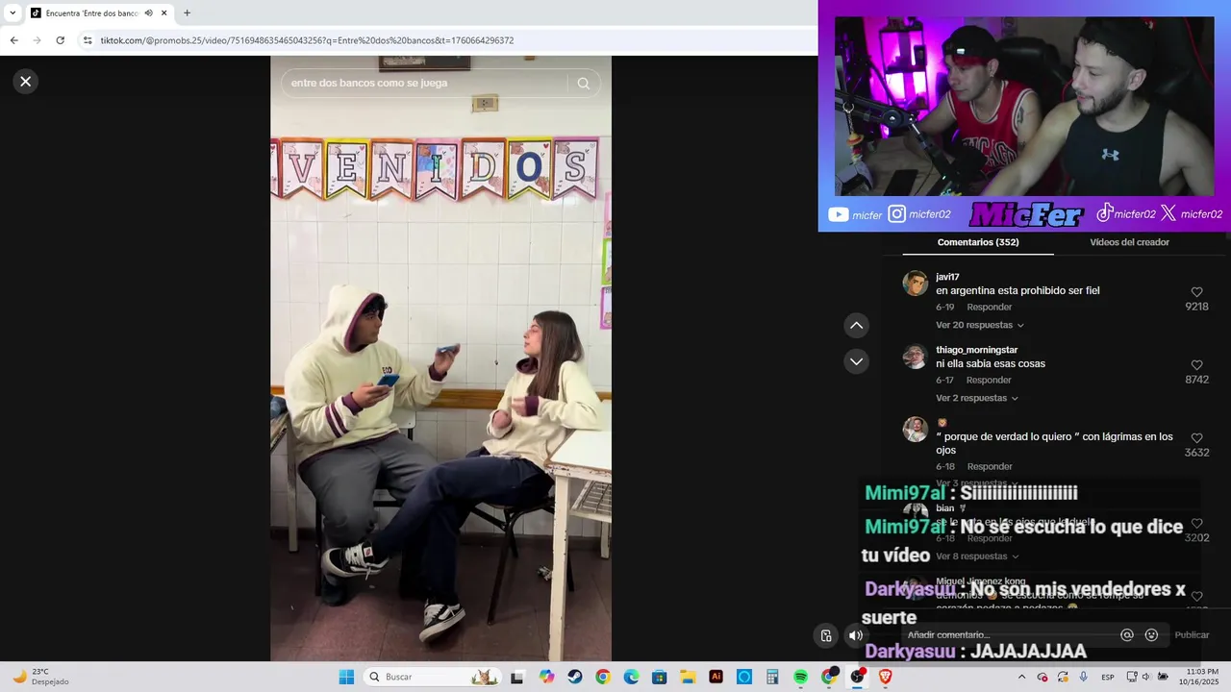Open Copilot from the taskbar
This screenshot has height=692, width=1231.
546,677
